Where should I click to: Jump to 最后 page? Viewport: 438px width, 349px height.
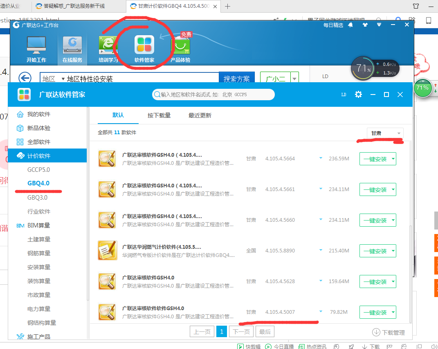(265, 332)
